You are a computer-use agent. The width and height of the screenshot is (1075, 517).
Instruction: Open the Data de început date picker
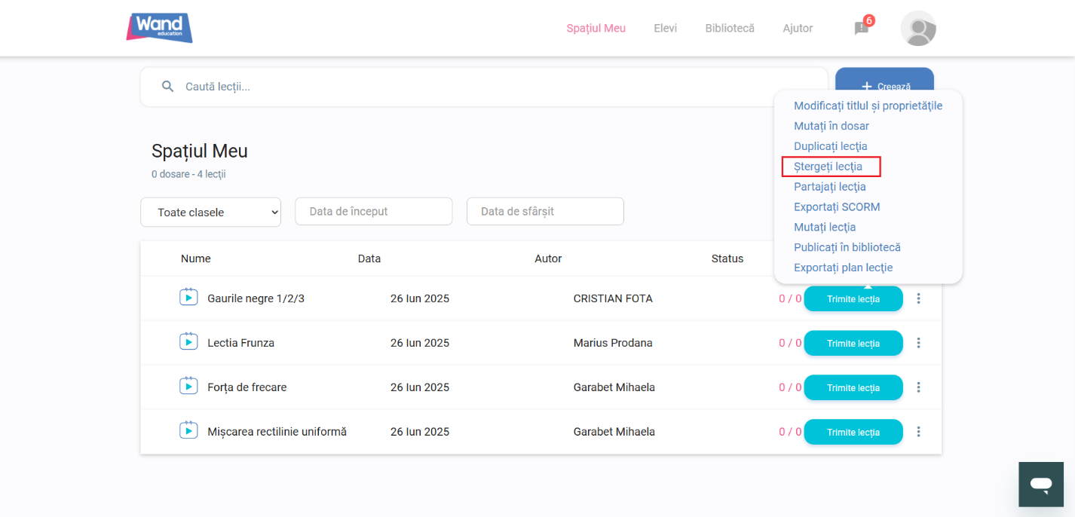[x=373, y=212]
